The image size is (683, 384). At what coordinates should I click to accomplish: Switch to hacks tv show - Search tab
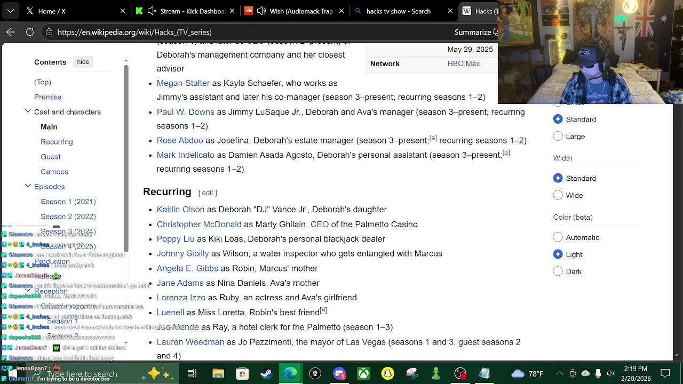pos(404,11)
